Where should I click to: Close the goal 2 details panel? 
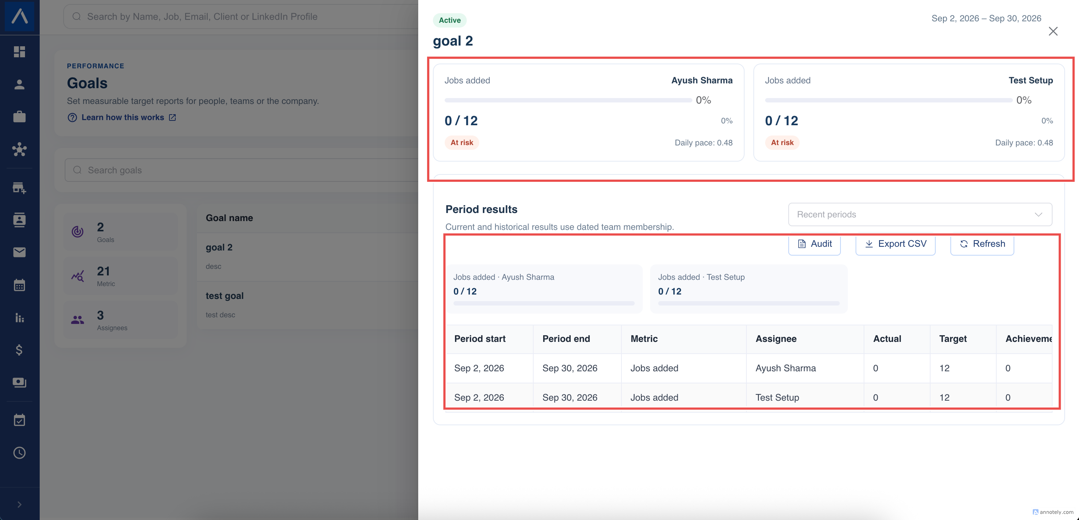[x=1053, y=32]
